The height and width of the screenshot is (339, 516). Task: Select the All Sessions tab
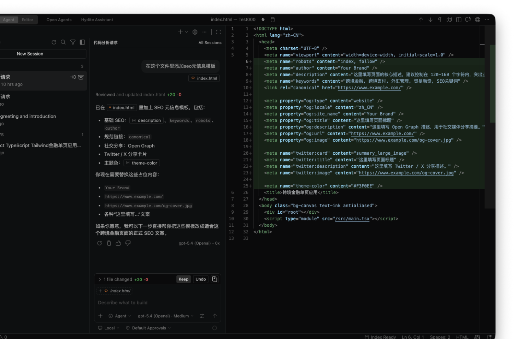210,42
